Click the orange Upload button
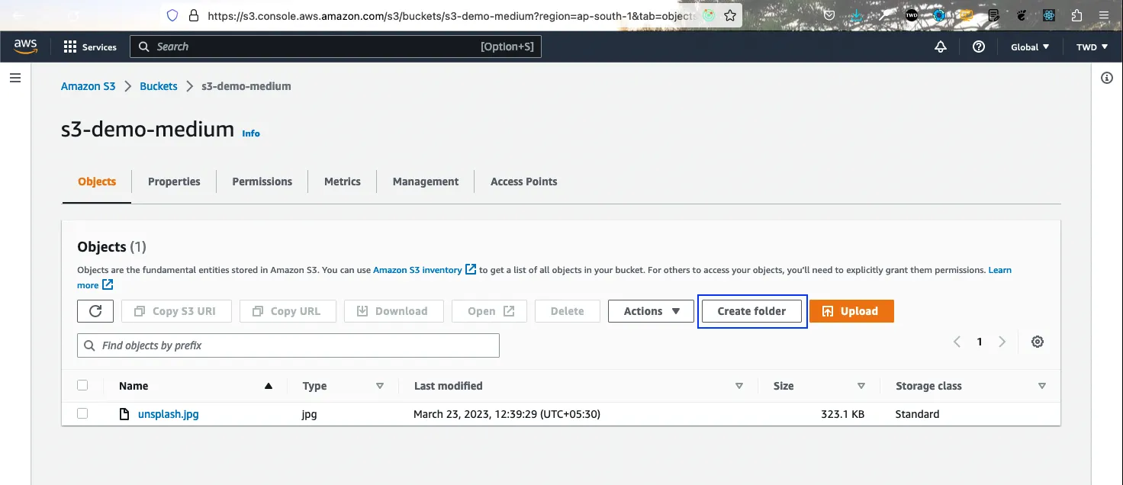This screenshot has width=1123, height=485. [851, 311]
